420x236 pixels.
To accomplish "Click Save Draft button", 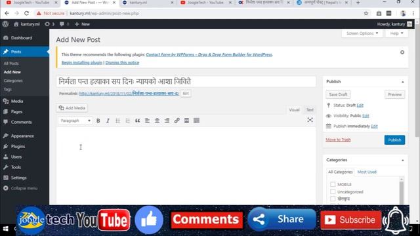I will [x=338, y=94].
